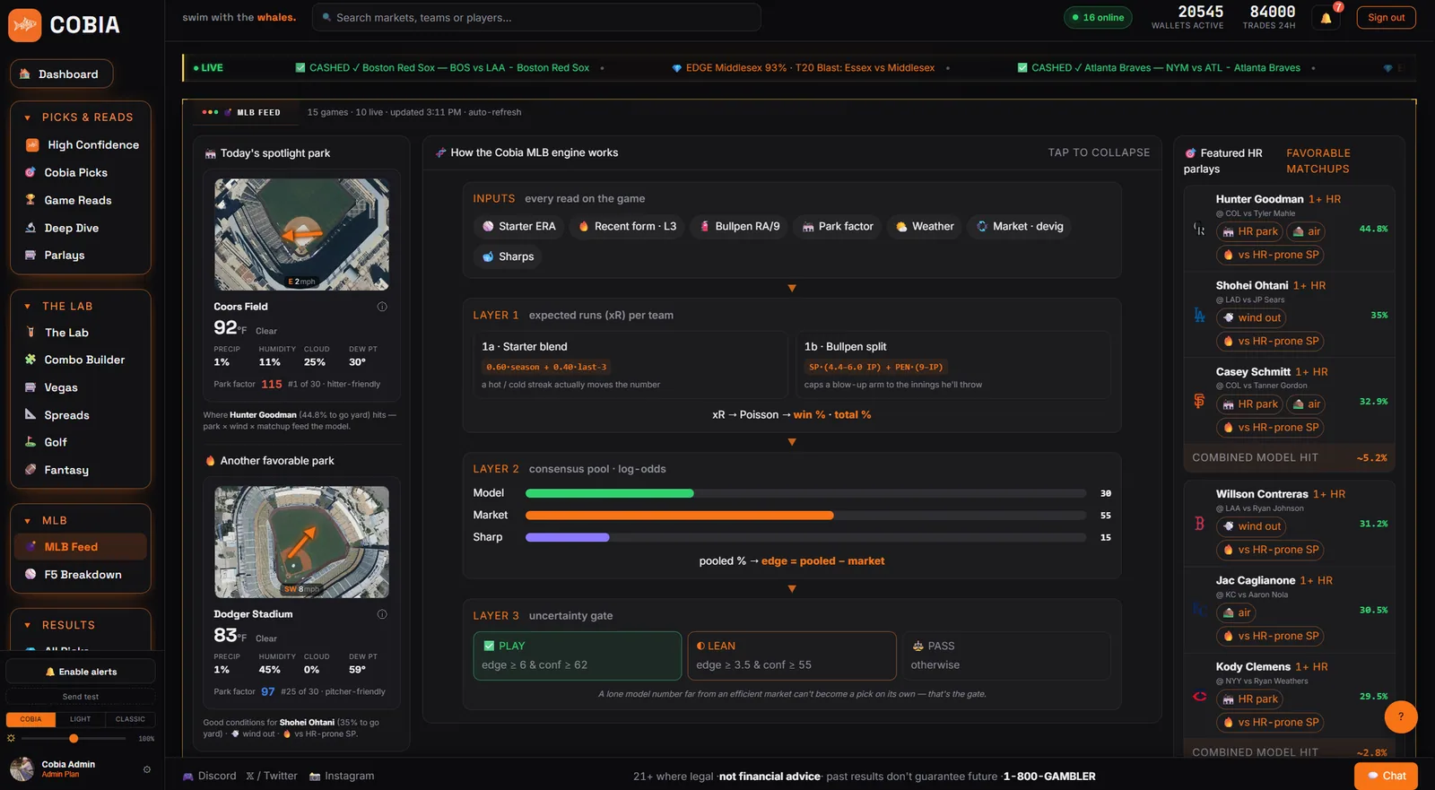Click the Bullpen RA/9 input chip
1435x790 pixels.
pyautogui.click(x=740, y=227)
